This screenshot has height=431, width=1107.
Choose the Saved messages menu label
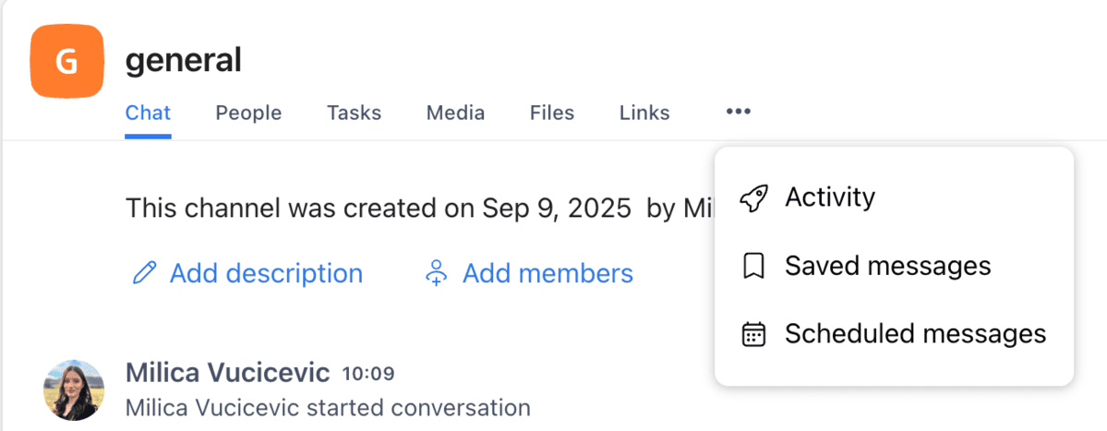click(887, 267)
